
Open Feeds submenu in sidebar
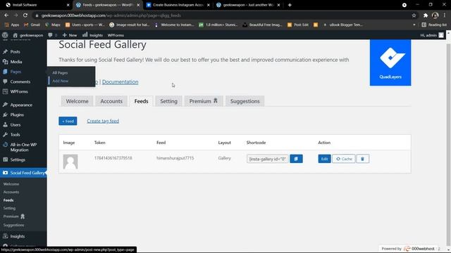tap(8, 200)
